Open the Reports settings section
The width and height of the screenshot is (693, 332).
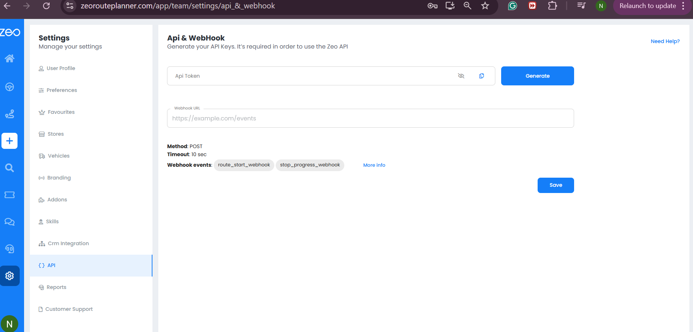[56, 287]
